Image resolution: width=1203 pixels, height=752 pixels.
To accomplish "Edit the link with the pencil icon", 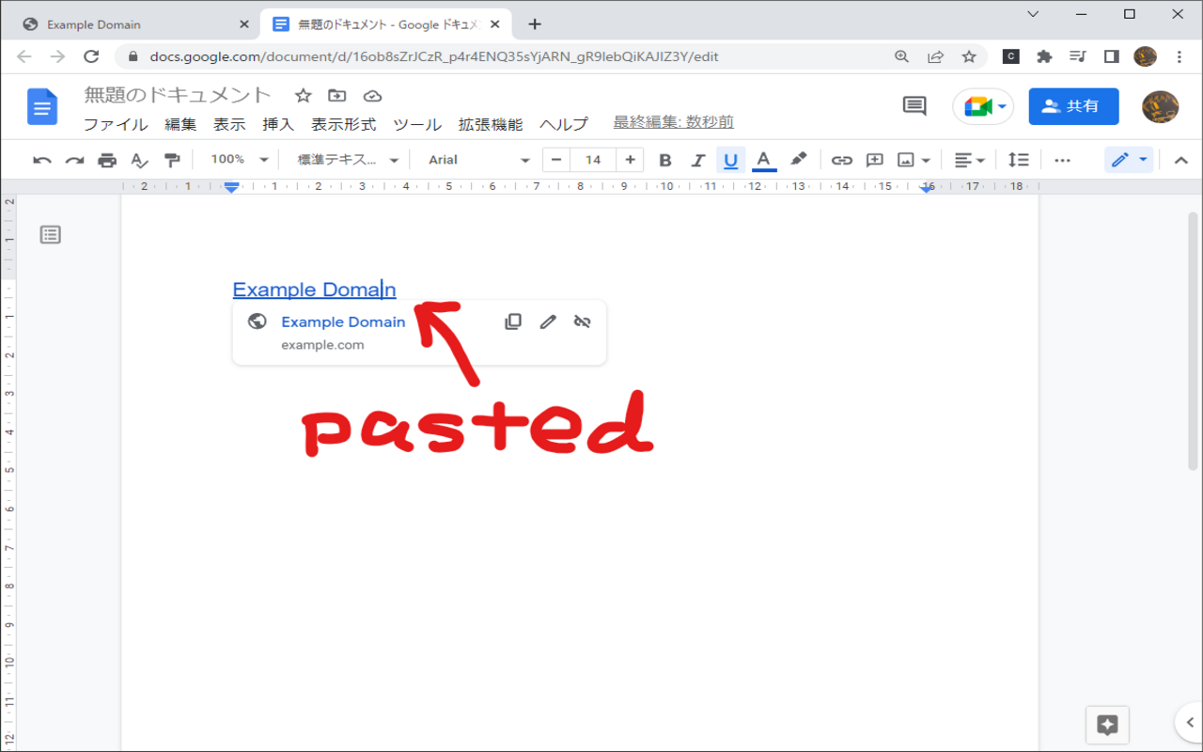I will [x=548, y=321].
